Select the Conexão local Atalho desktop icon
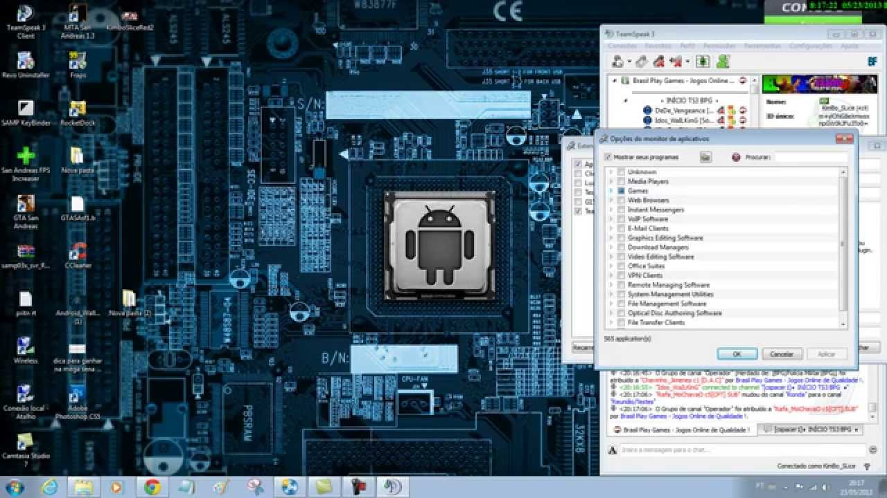This screenshot has height=498, width=887. (x=26, y=403)
